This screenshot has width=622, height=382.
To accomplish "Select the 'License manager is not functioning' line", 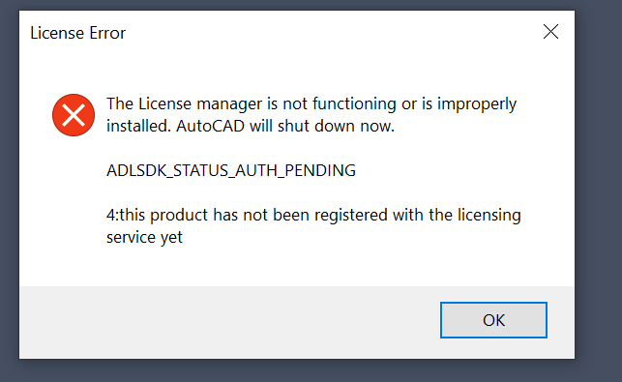I will click(x=311, y=103).
